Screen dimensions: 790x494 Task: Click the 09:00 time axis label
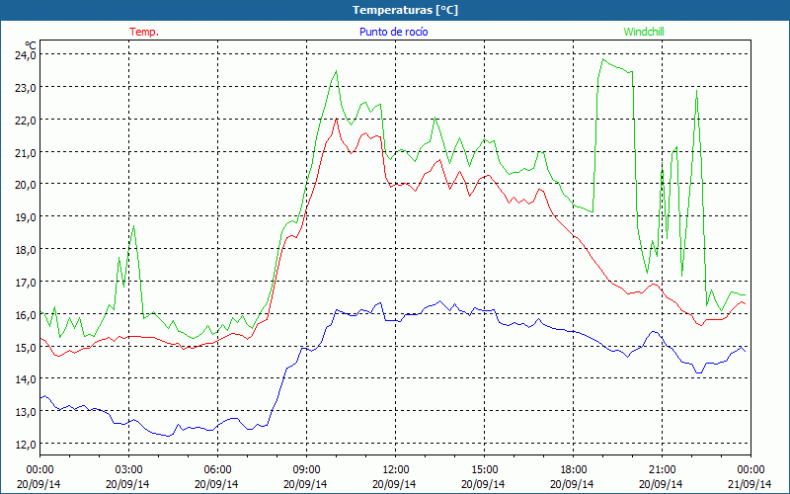coord(306,470)
